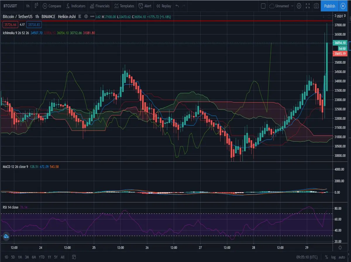Select the RSI 14 close indicator label

[11, 207]
